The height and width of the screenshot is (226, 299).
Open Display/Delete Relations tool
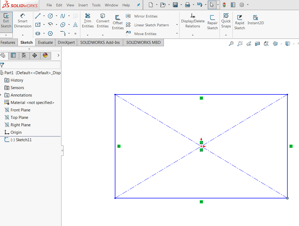[193, 21]
